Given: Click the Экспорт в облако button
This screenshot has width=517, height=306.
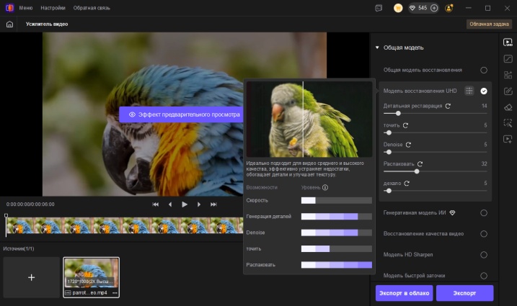Looking at the screenshot, I should (404, 293).
